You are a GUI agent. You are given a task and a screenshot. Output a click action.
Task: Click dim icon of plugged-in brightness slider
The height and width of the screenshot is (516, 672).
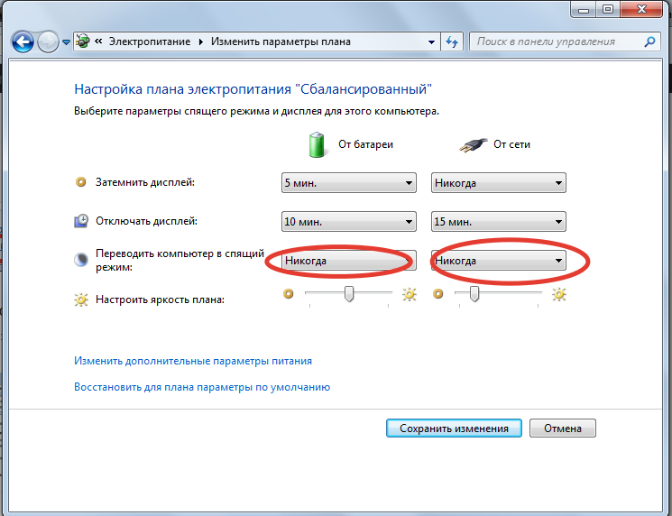[438, 293]
